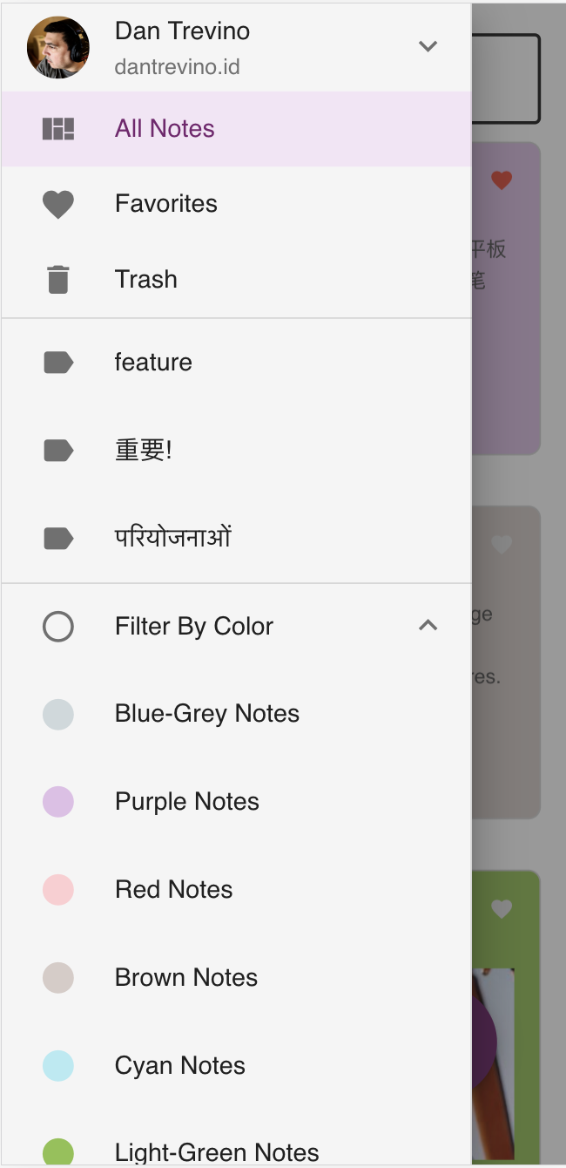
Task: Click the Favorites heart icon in drawer
Action: point(58,205)
